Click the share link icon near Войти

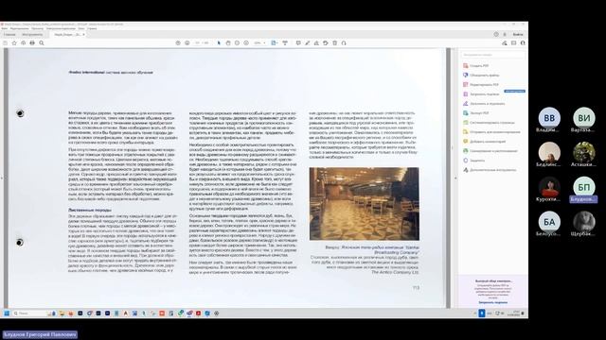point(505,43)
